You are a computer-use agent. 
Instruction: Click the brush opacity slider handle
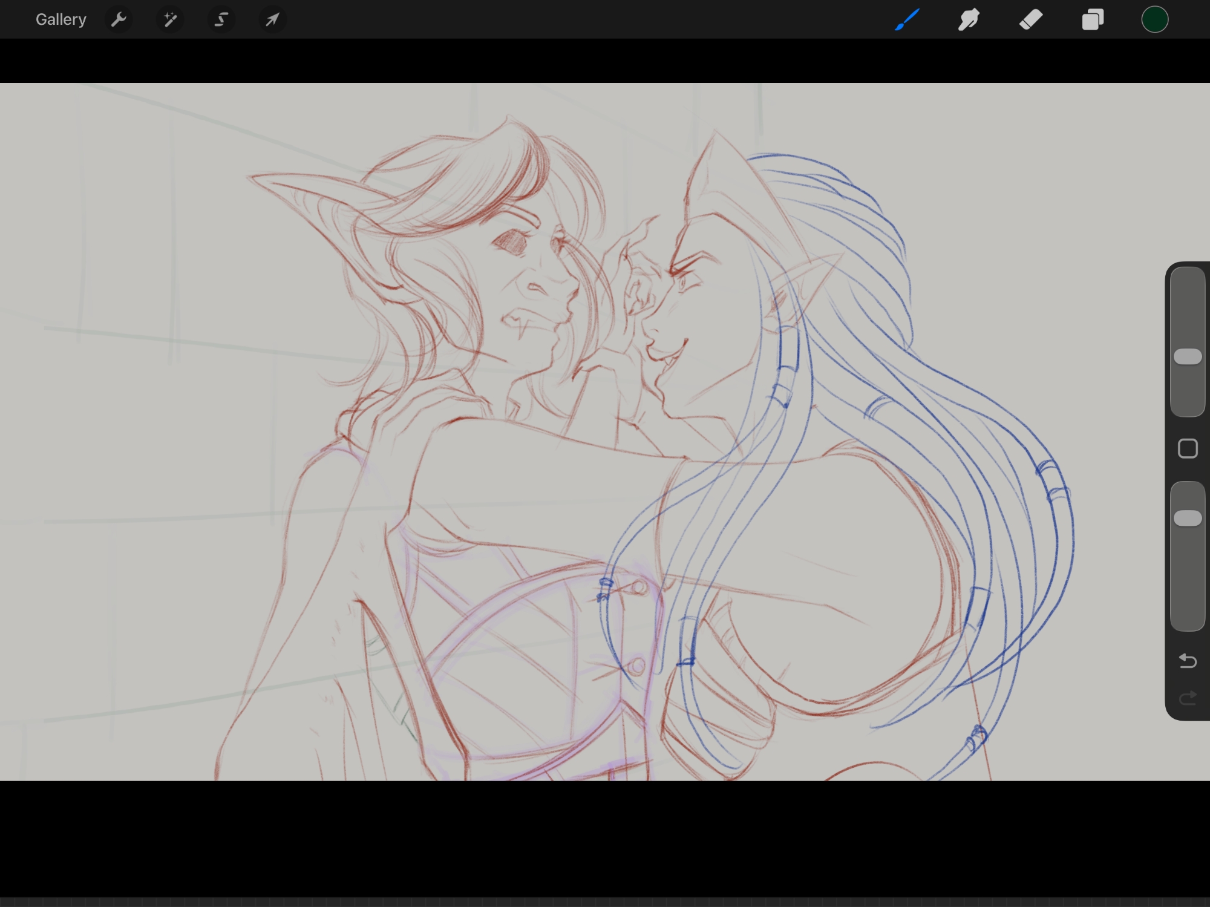pos(1188,518)
